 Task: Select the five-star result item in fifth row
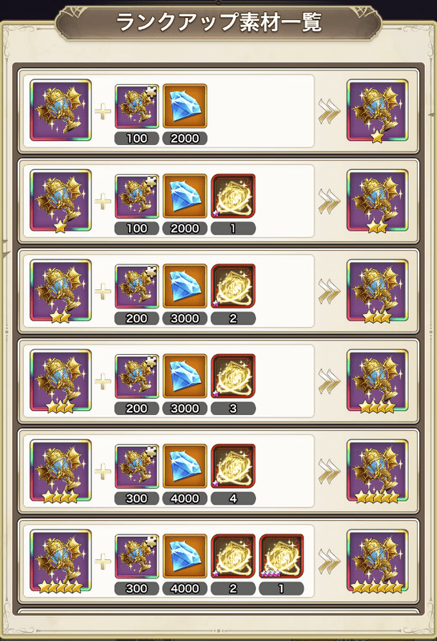(377, 470)
